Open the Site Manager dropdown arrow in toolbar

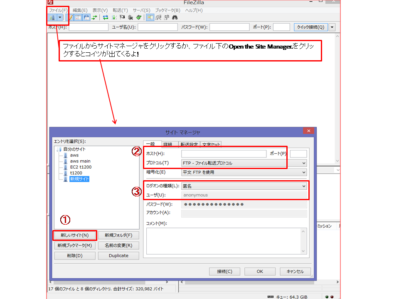click(60, 17)
